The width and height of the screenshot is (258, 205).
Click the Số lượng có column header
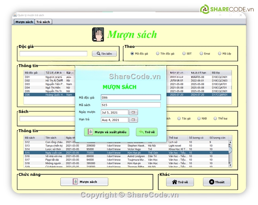click(x=198, y=138)
